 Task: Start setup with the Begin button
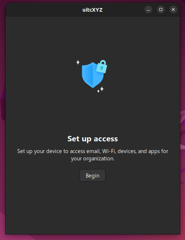[x=92, y=175]
